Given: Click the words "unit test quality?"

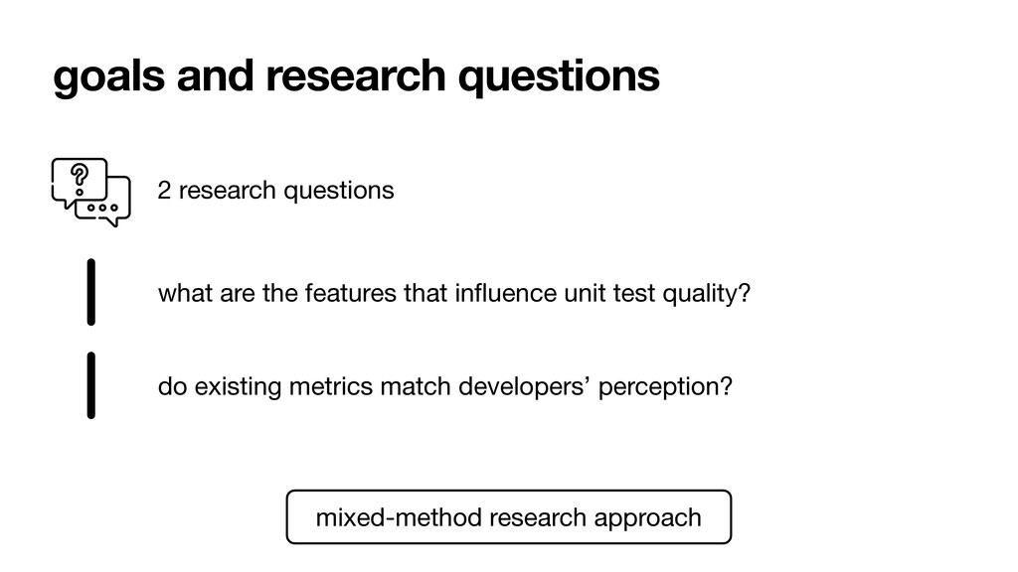Looking at the screenshot, I should 657,294.
